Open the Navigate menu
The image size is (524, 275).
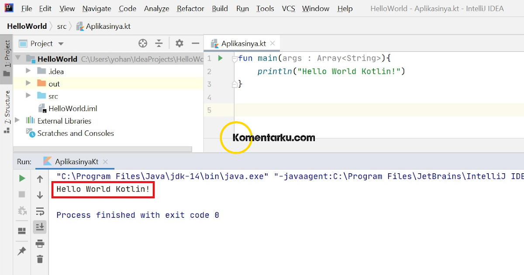(97, 9)
